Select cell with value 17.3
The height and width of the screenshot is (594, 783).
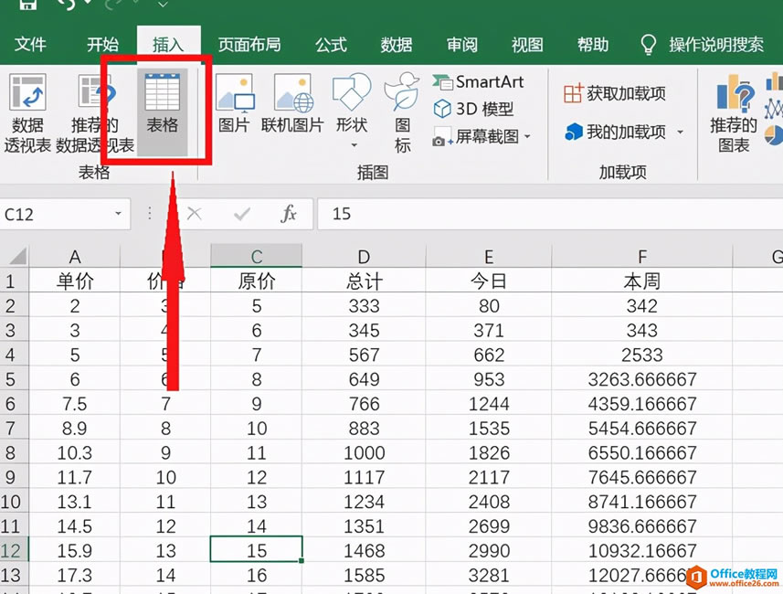pyautogui.click(x=75, y=575)
